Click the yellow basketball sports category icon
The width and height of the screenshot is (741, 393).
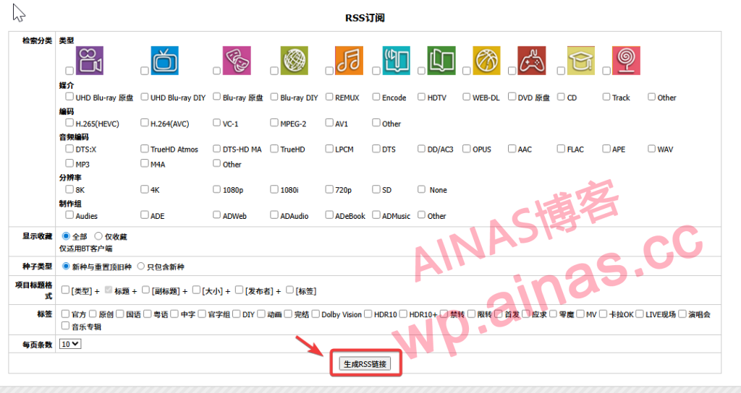[x=486, y=61]
